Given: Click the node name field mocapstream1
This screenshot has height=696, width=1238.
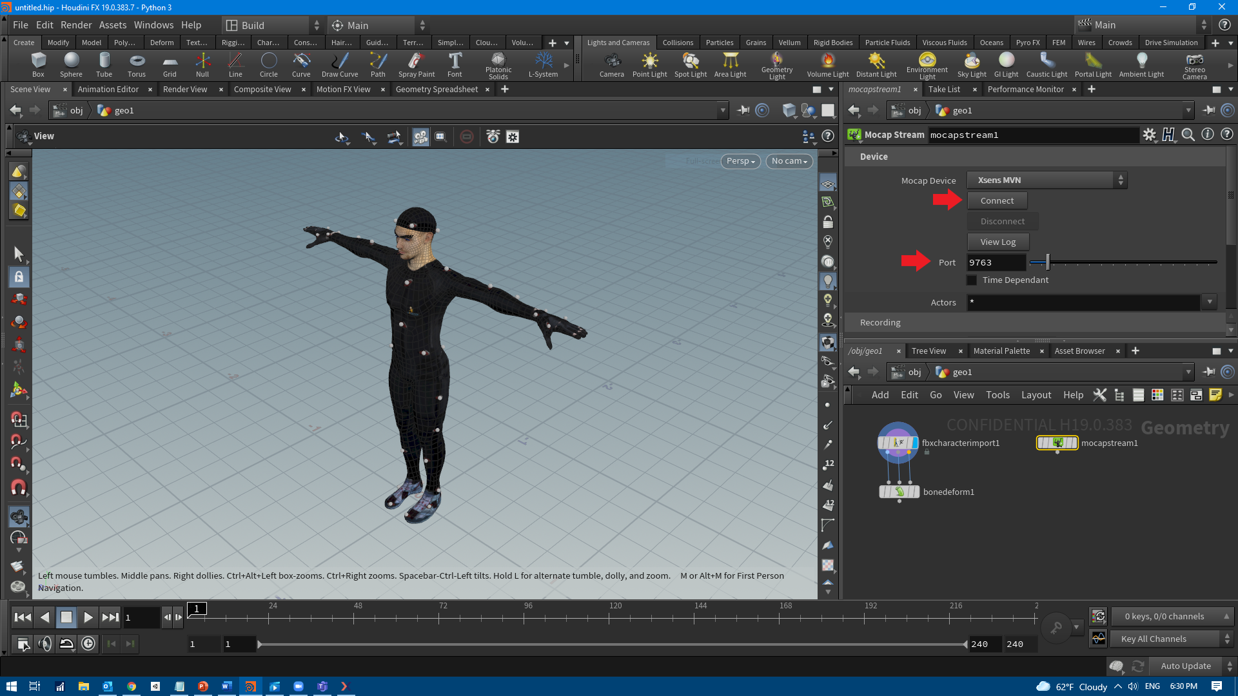Looking at the screenshot, I should point(1033,135).
